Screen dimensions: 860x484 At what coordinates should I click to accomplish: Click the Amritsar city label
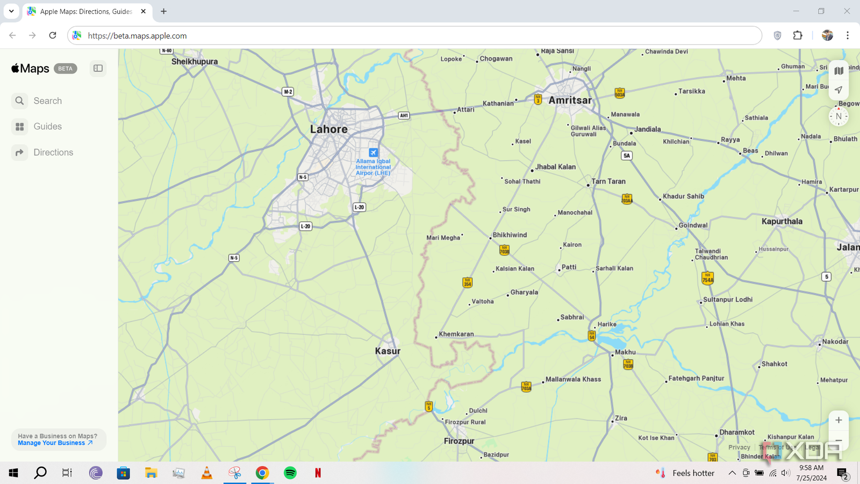tap(570, 100)
